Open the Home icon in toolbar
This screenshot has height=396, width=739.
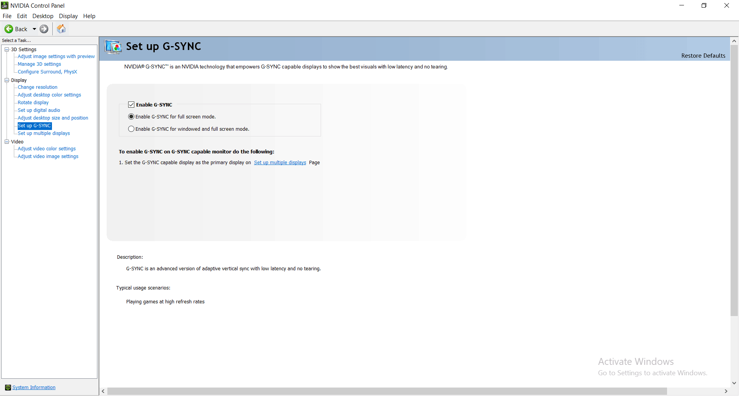61,29
